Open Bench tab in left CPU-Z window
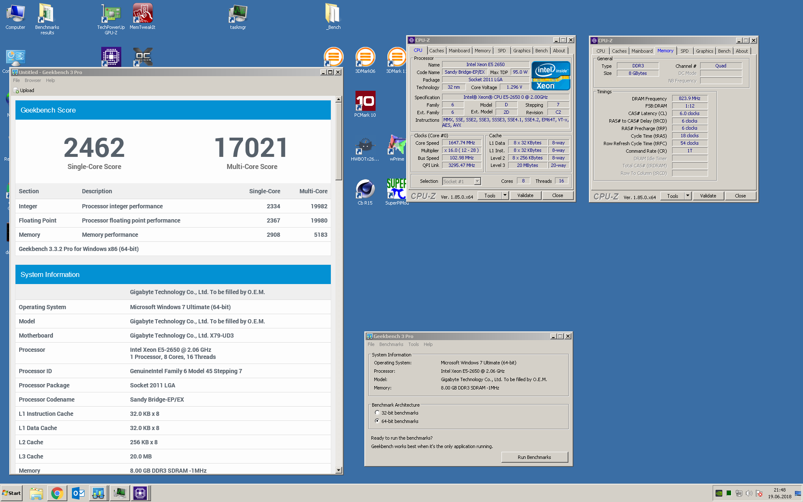The height and width of the screenshot is (502, 803). (x=541, y=51)
